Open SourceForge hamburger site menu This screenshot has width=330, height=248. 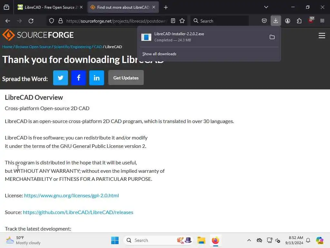pos(322,36)
